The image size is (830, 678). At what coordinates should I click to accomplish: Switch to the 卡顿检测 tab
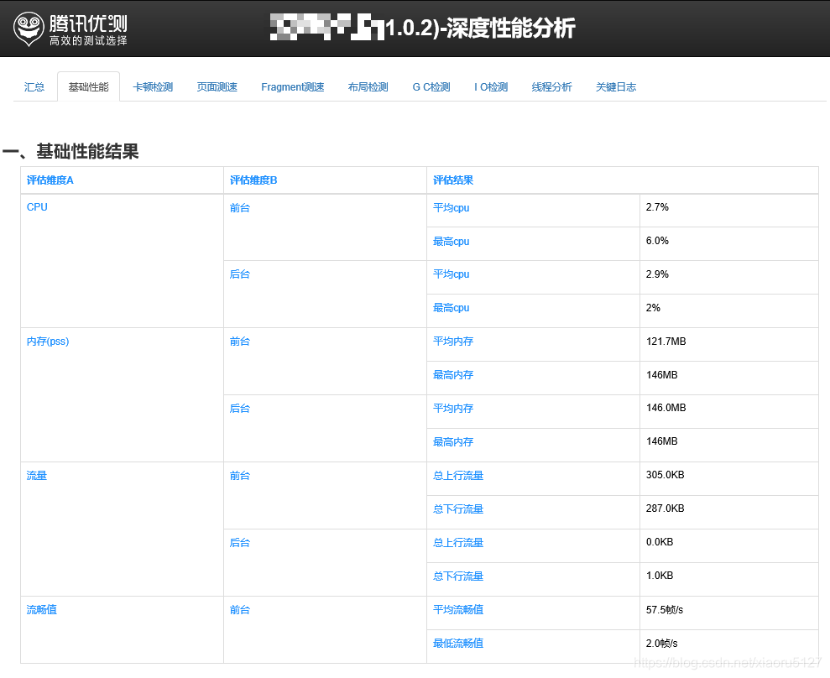(x=153, y=86)
